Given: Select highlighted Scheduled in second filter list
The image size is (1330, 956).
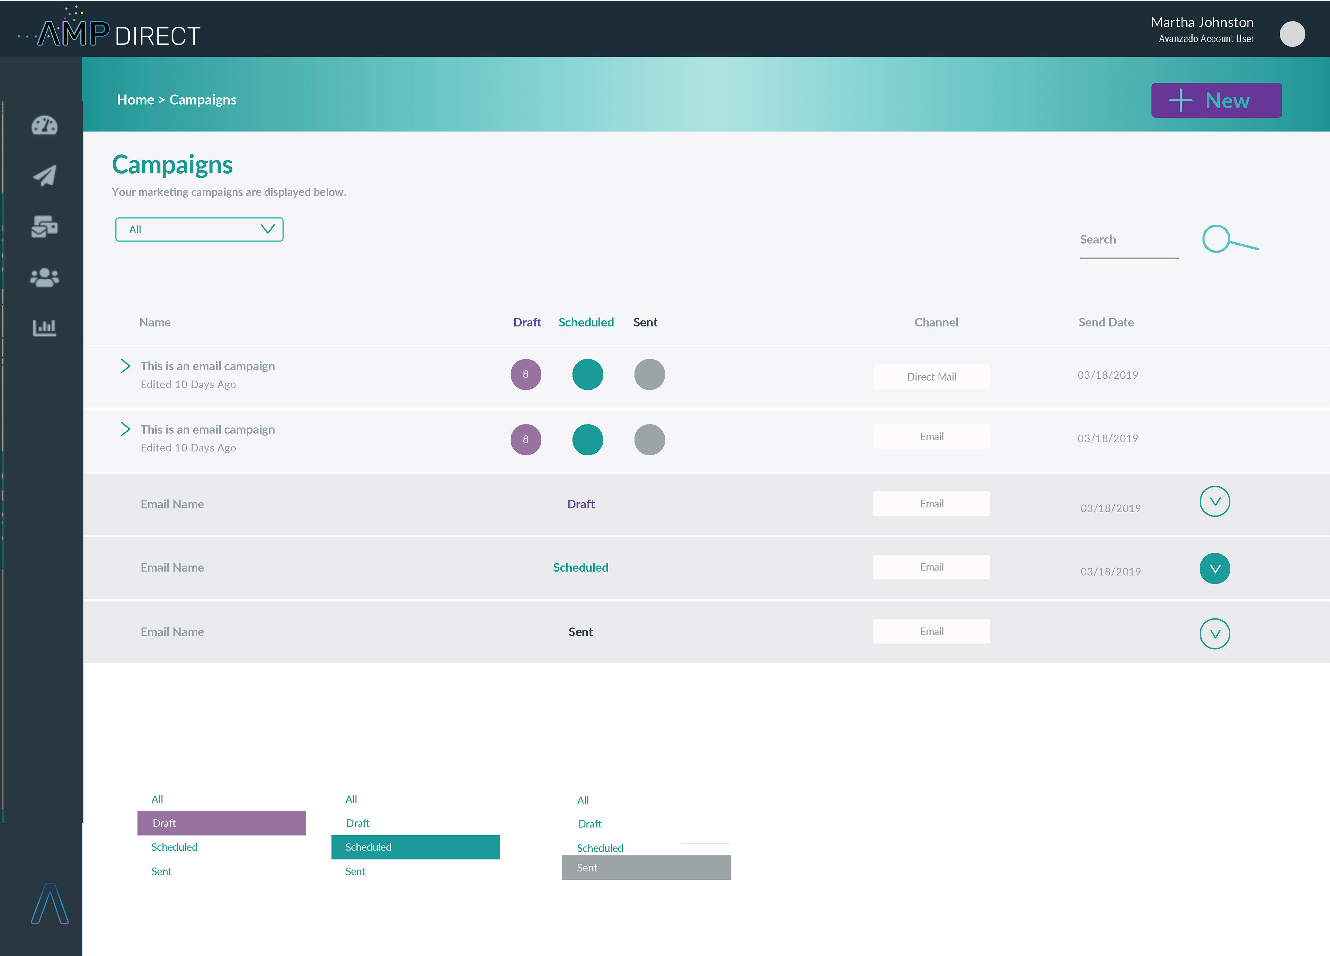Looking at the screenshot, I should coord(415,847).
